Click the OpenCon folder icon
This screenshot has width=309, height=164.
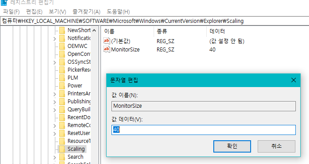[62, 54]
